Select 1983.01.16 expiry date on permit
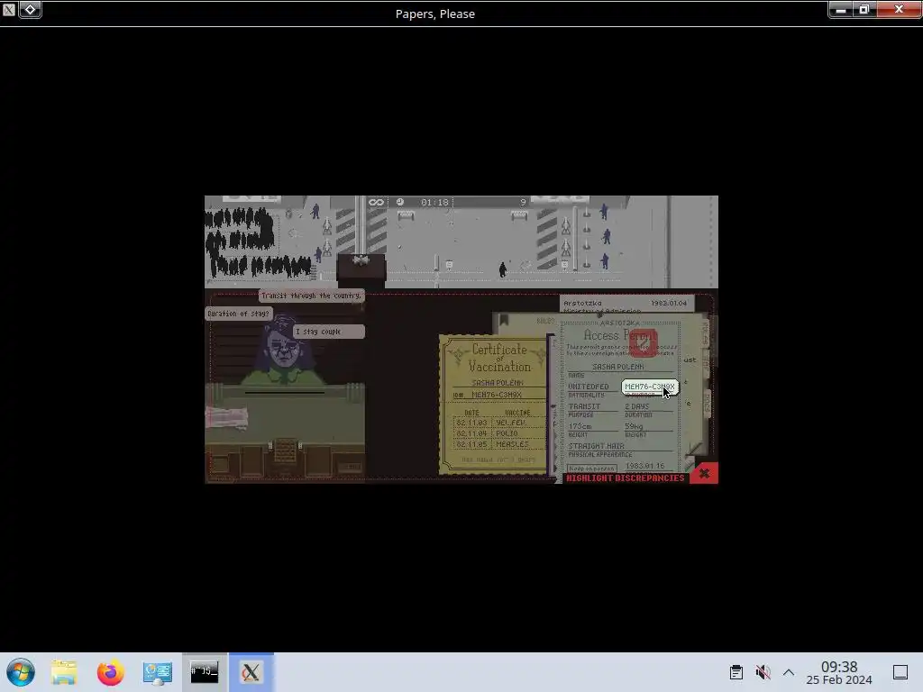Image resolution: width=923 pixels, height=692 pixels. [644, 466]
